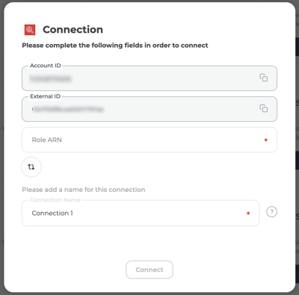Viewport: 299px width, 295px height.
Task: Click the Account ID floating label
Action: point(46,66)
